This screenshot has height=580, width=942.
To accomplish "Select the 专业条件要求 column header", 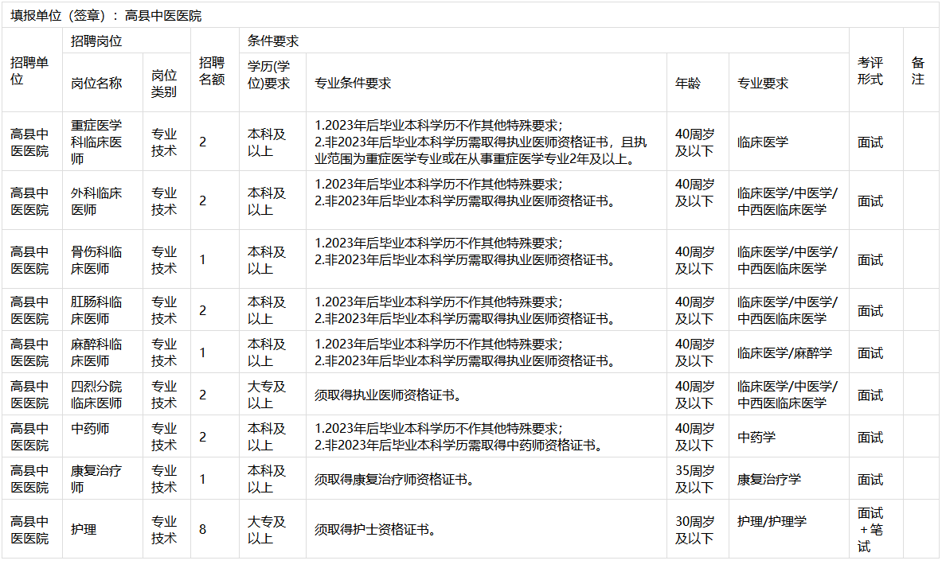I will 353,83.
